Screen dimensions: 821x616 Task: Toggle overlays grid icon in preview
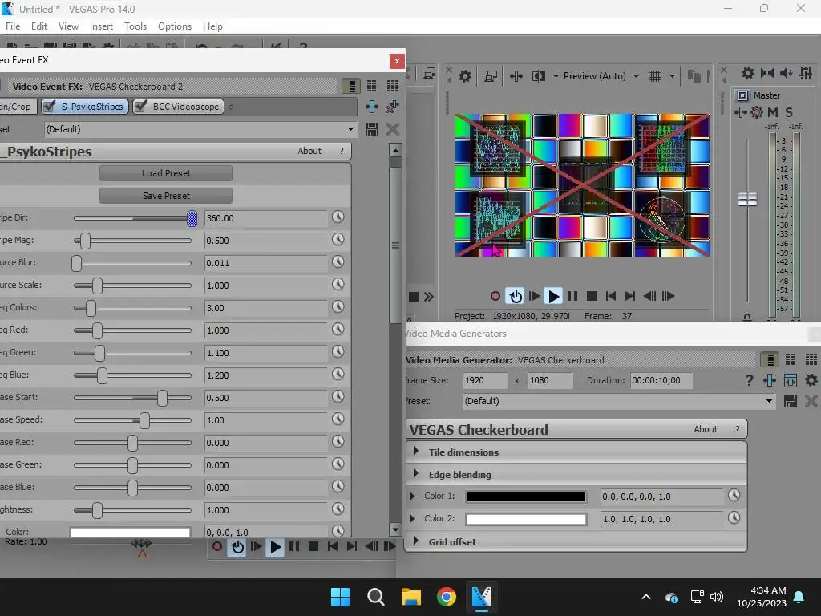pos(655,76)
